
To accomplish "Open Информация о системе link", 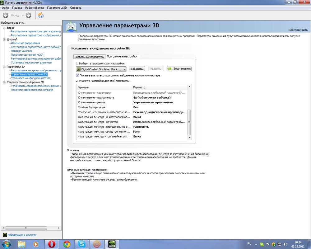I will coord(22,235).
